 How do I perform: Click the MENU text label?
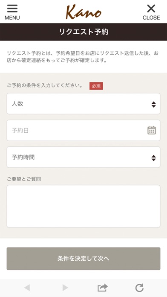click(12, 17)
